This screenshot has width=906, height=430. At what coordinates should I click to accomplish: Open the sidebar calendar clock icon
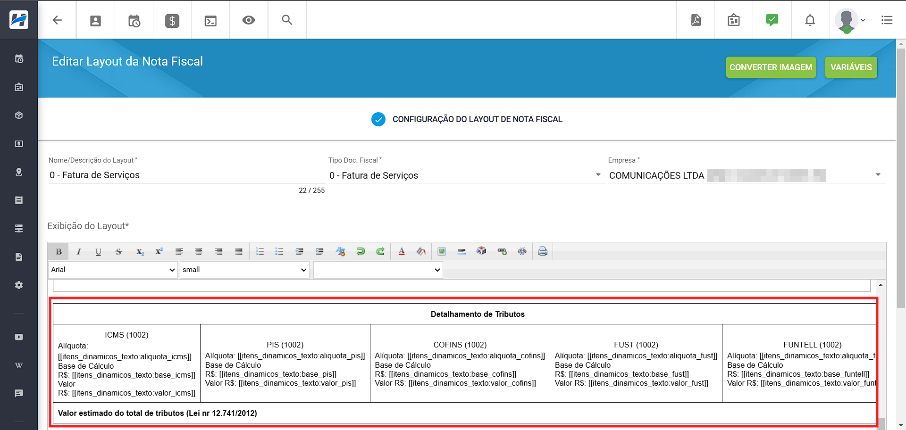pos(19,59)
